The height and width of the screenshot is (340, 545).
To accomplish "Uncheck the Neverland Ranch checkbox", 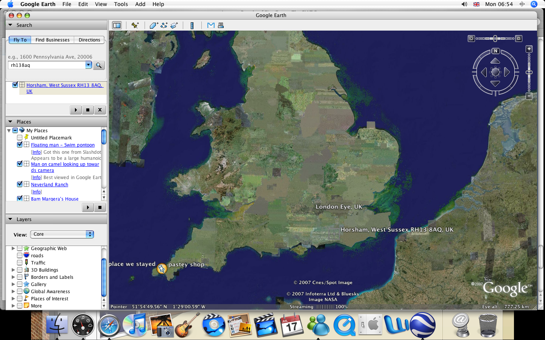I will [x=20, y=184].
